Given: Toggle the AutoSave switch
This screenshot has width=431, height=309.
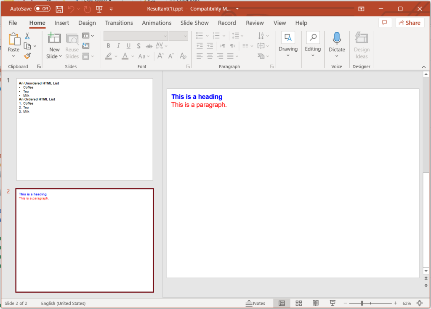Looking at the screenshot, I should click(x=42, y=9).
